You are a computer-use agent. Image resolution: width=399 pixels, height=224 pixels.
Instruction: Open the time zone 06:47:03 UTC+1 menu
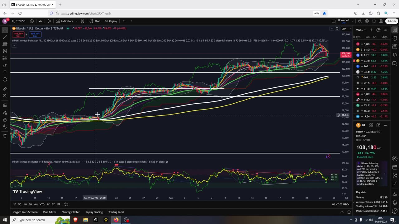341,204
